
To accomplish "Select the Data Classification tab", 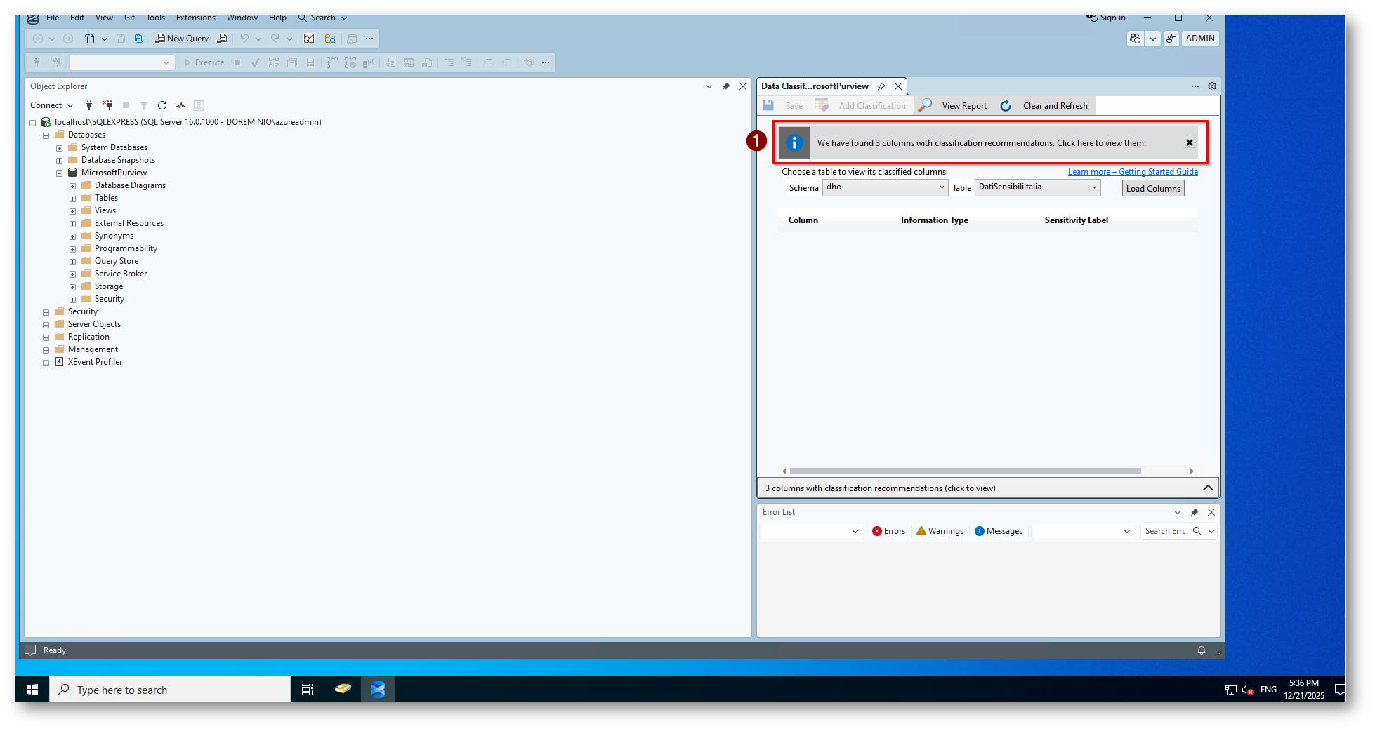I will (815, 86).
